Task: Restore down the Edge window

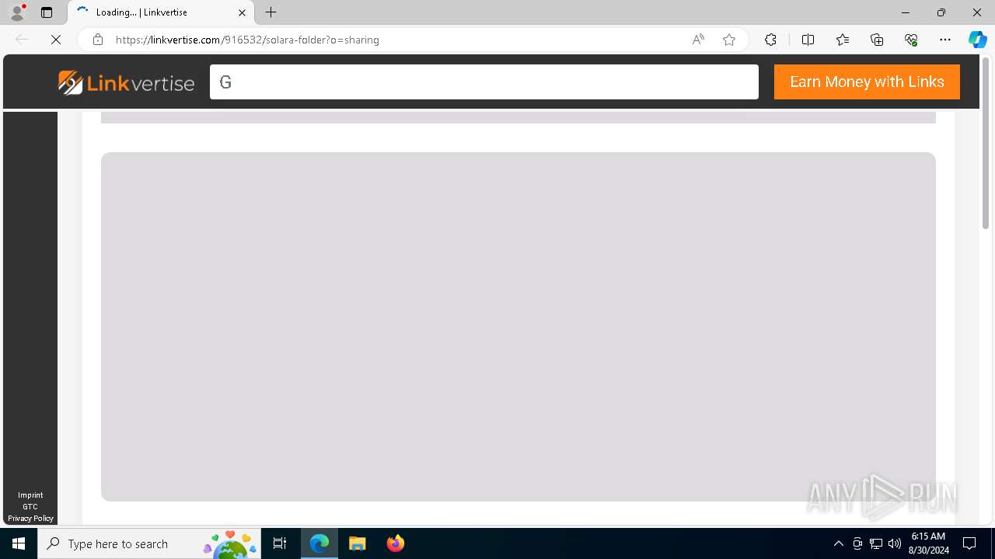Action: coord(941,12)
